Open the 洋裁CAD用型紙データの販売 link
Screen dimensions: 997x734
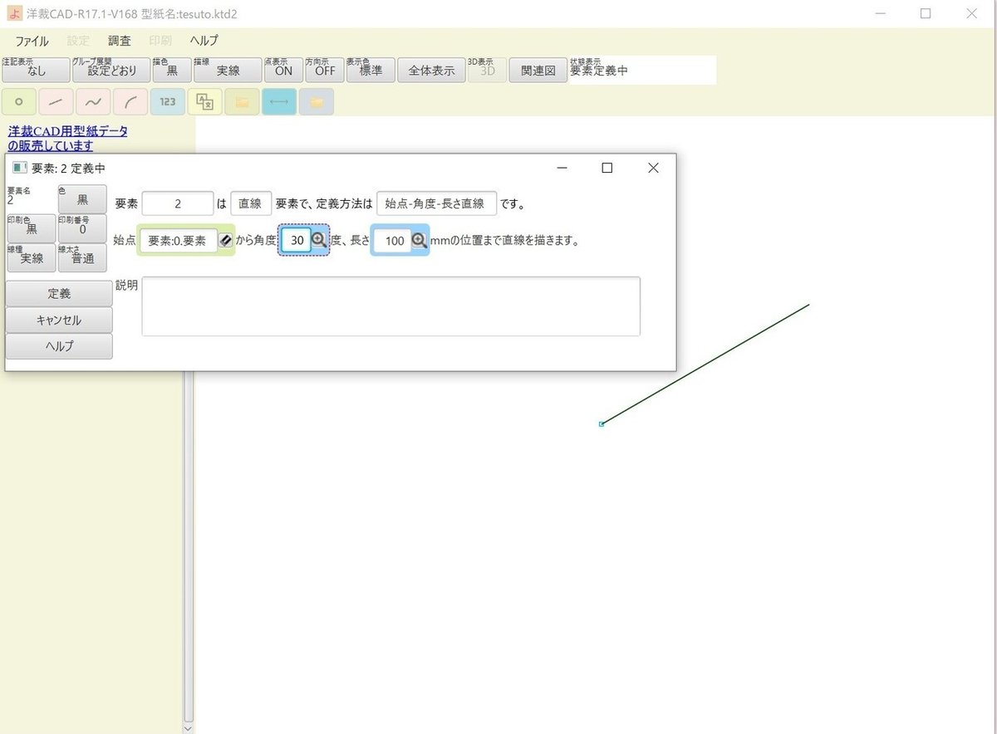click(x=67, y=138)
